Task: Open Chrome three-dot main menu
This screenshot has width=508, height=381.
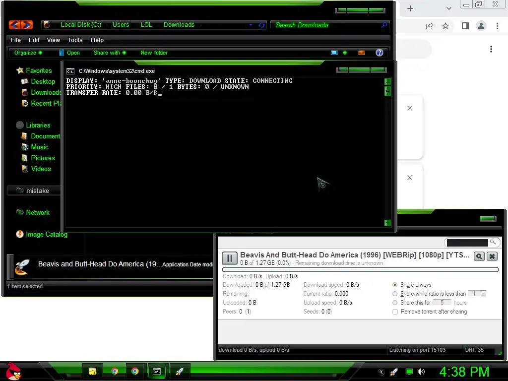Action: [x=497, y=26]
